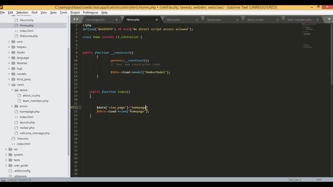Click line number 22 in the gutter
This screenshot has height=187, width=333.
(x=76, y=108)
